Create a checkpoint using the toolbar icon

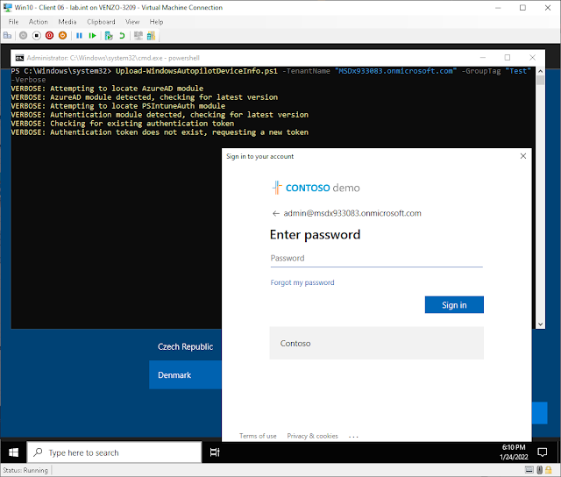(x=109, y=35)
